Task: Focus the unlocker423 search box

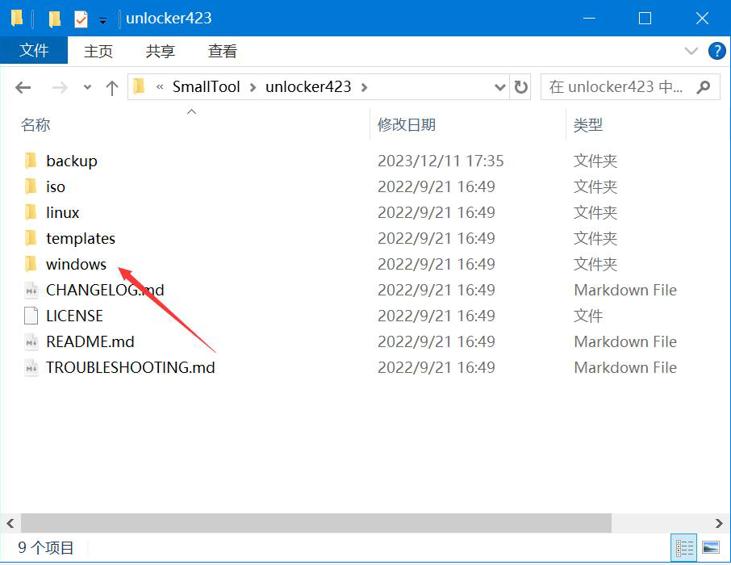Action: [630, 87]
